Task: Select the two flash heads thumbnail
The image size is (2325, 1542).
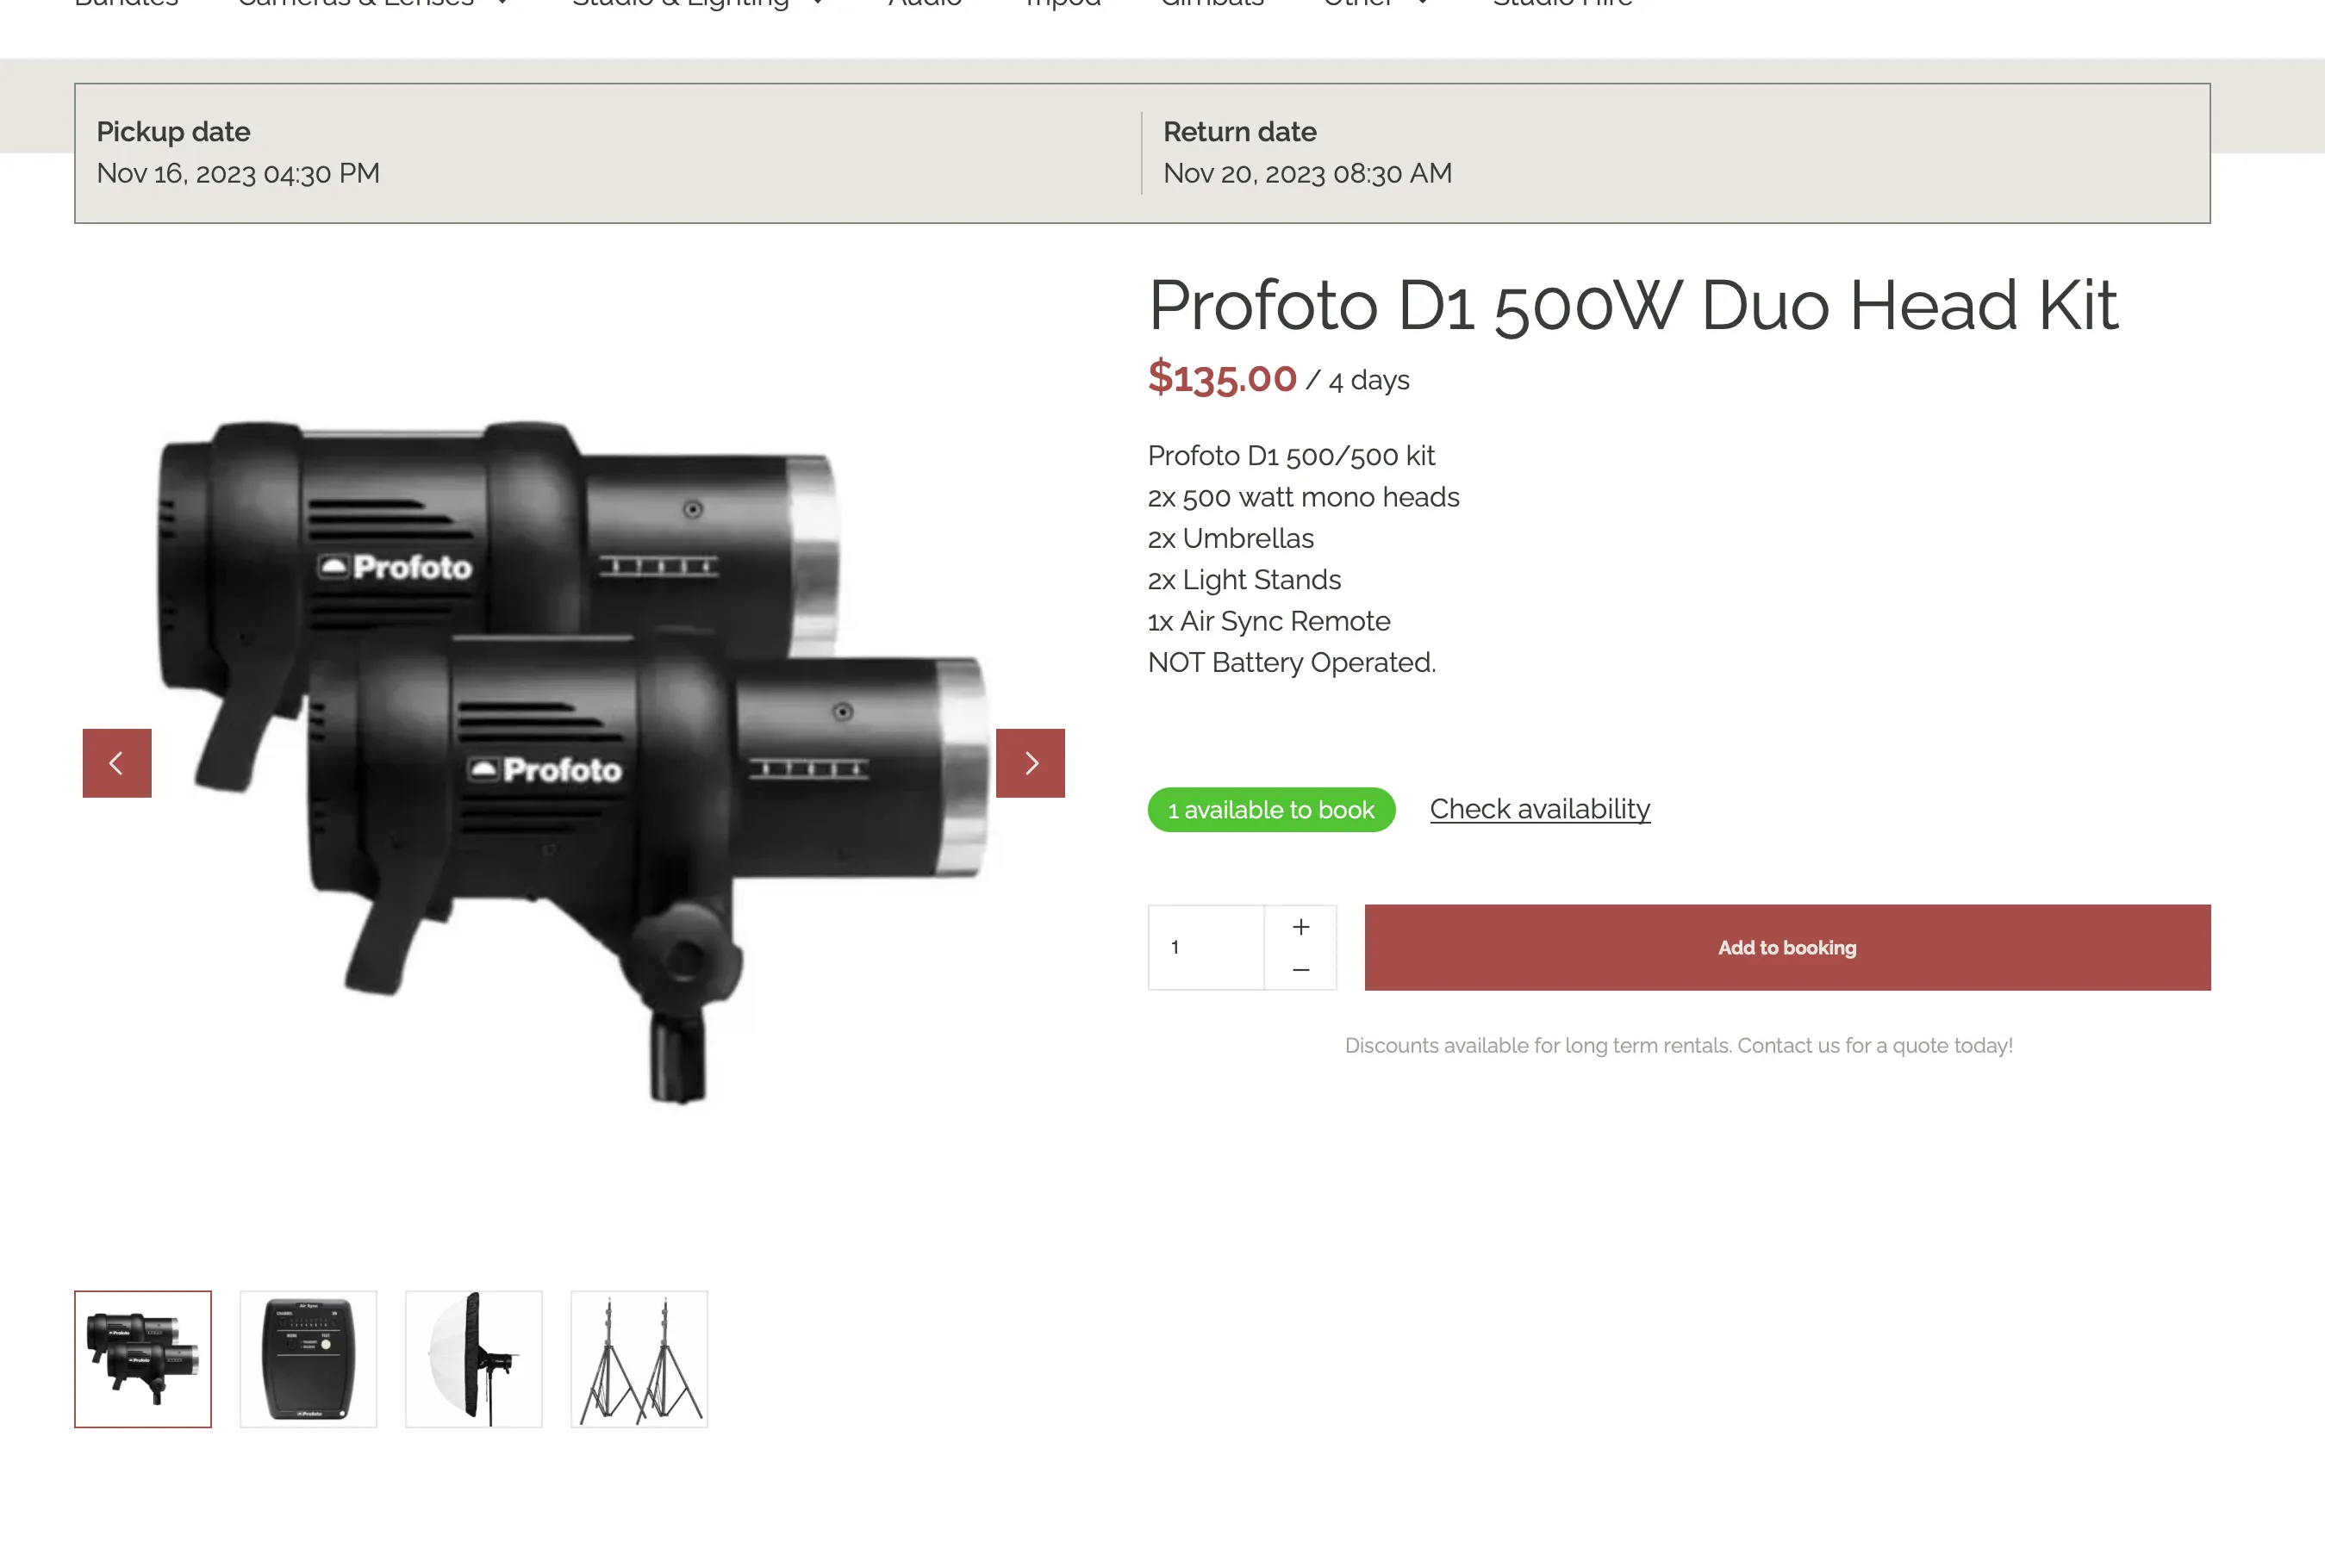Action: pos(142,1359)
